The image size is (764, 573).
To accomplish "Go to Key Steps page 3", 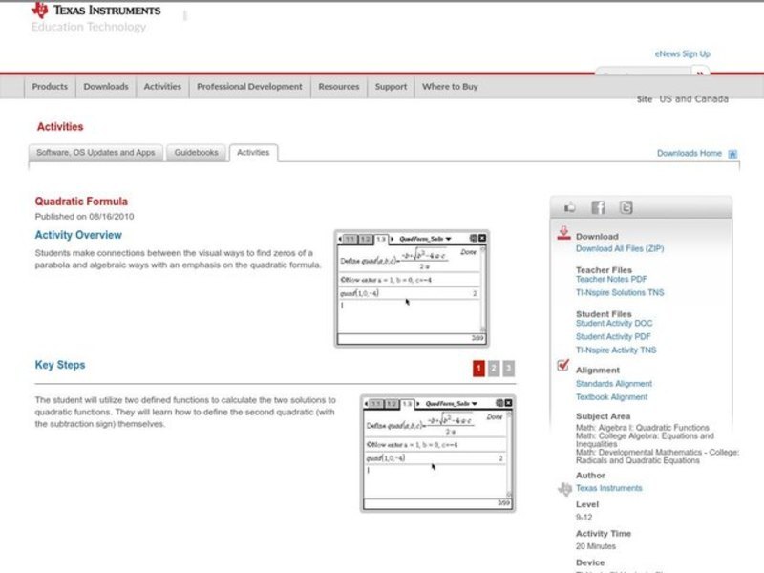I will [509, 369].
